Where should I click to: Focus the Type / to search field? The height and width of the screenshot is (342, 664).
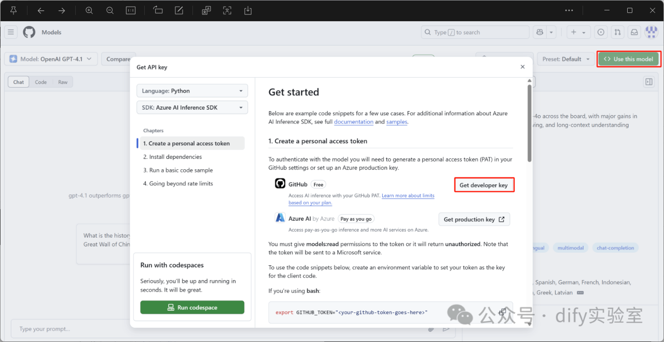(475, 32)
